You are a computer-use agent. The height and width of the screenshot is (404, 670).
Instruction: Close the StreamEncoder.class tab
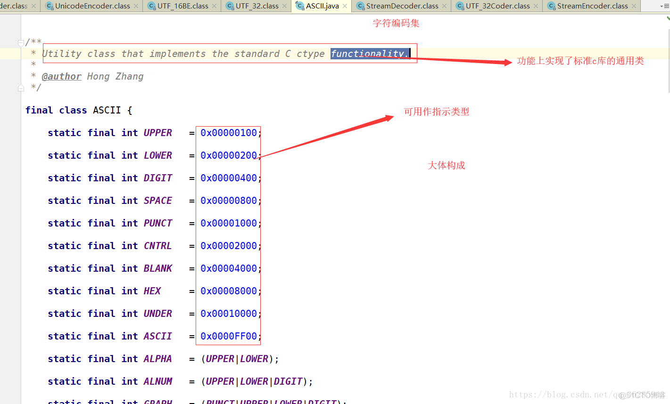coord(634,6)
